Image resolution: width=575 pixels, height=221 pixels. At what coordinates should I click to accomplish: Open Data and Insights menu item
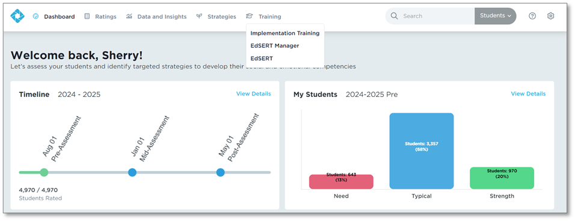[x=162, y=16]
